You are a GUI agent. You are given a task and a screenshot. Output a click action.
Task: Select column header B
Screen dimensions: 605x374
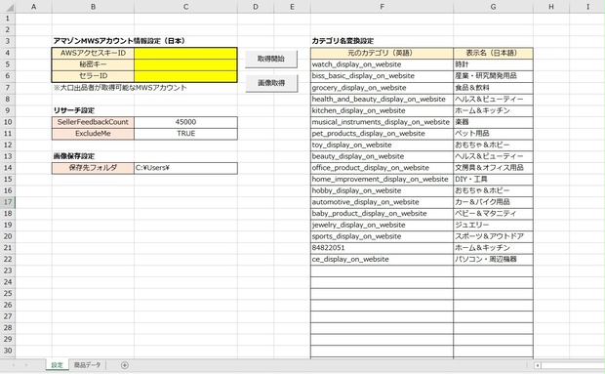coord(93,7)
